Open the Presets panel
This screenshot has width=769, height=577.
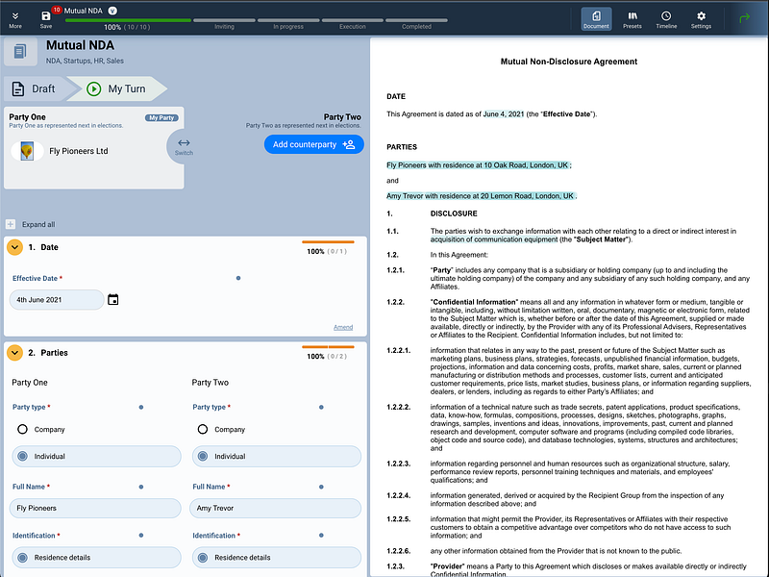[633, 19]
